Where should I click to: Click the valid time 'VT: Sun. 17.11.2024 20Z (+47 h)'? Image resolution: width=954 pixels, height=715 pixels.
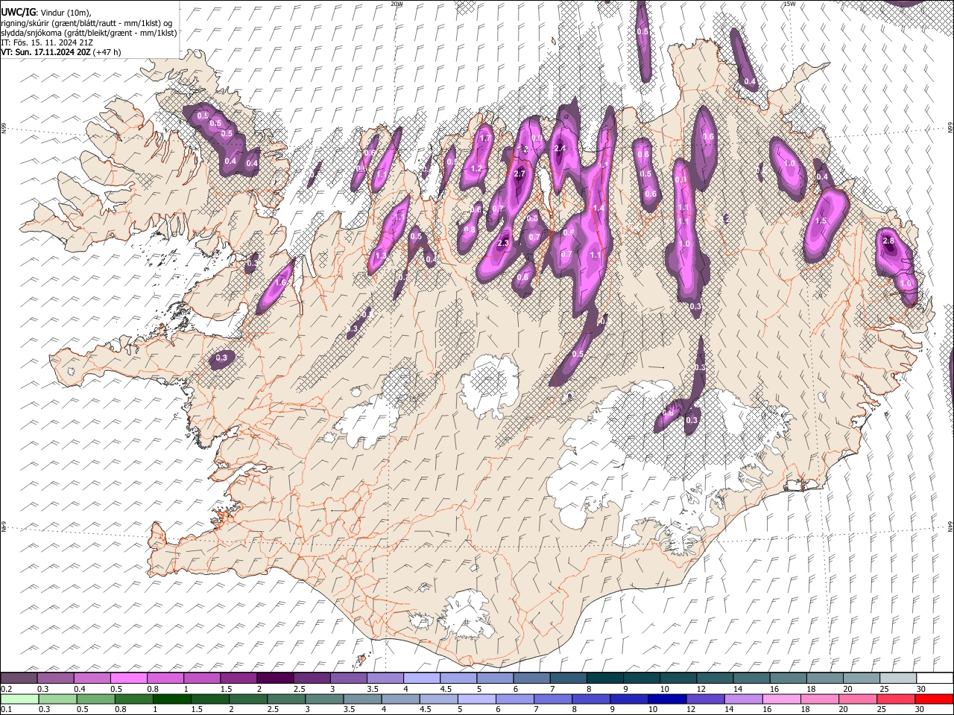[x=61, y=52]
